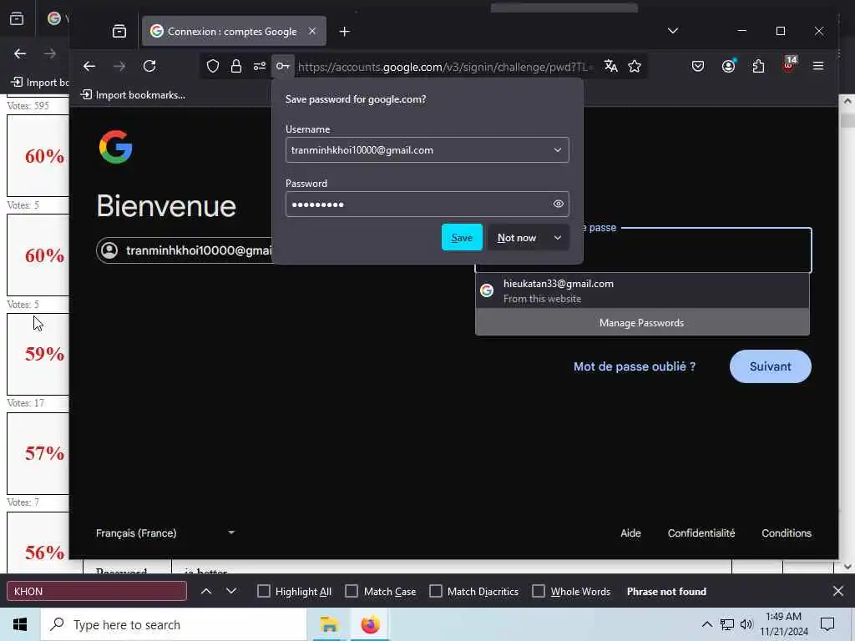This screenshot has width=855, height=641.
Task: Enable the Match Case checkbox
Action: 352,592
